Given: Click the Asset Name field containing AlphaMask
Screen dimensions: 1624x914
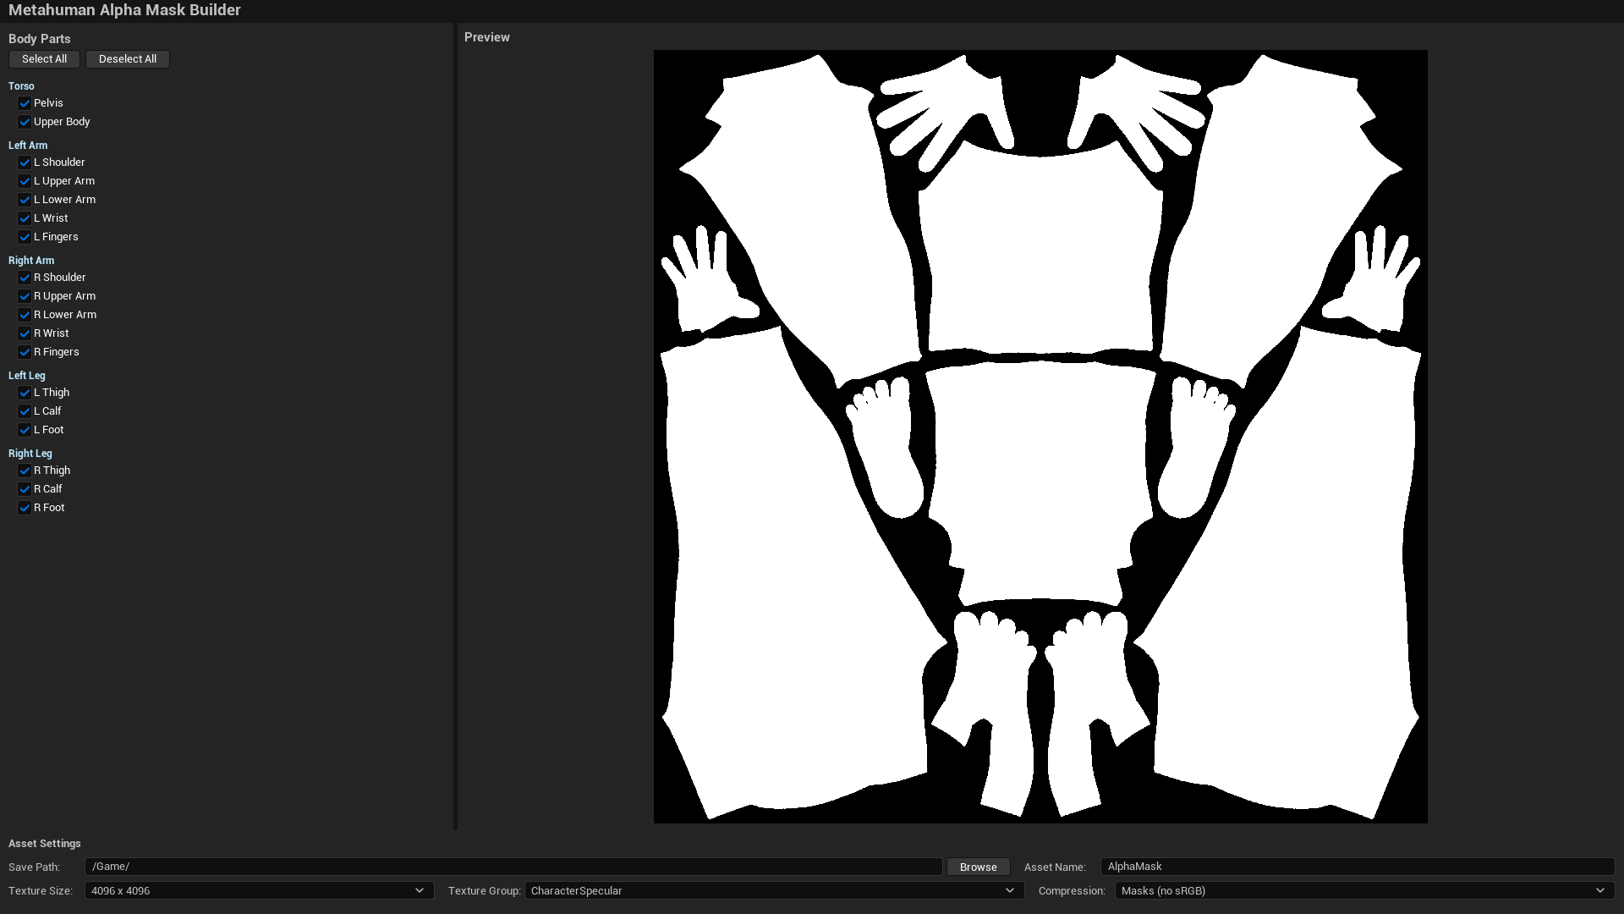Looking at the screenshot, I should click(x=1358, y=867).
